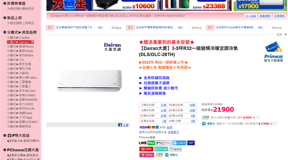
Task: Click the help icon beside $994 installment
Action: (x=258, y=118)
